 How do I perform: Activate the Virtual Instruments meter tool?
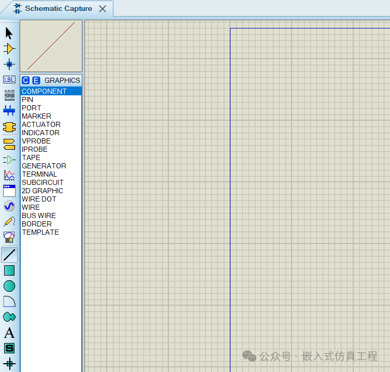click(x=9, y=237)
